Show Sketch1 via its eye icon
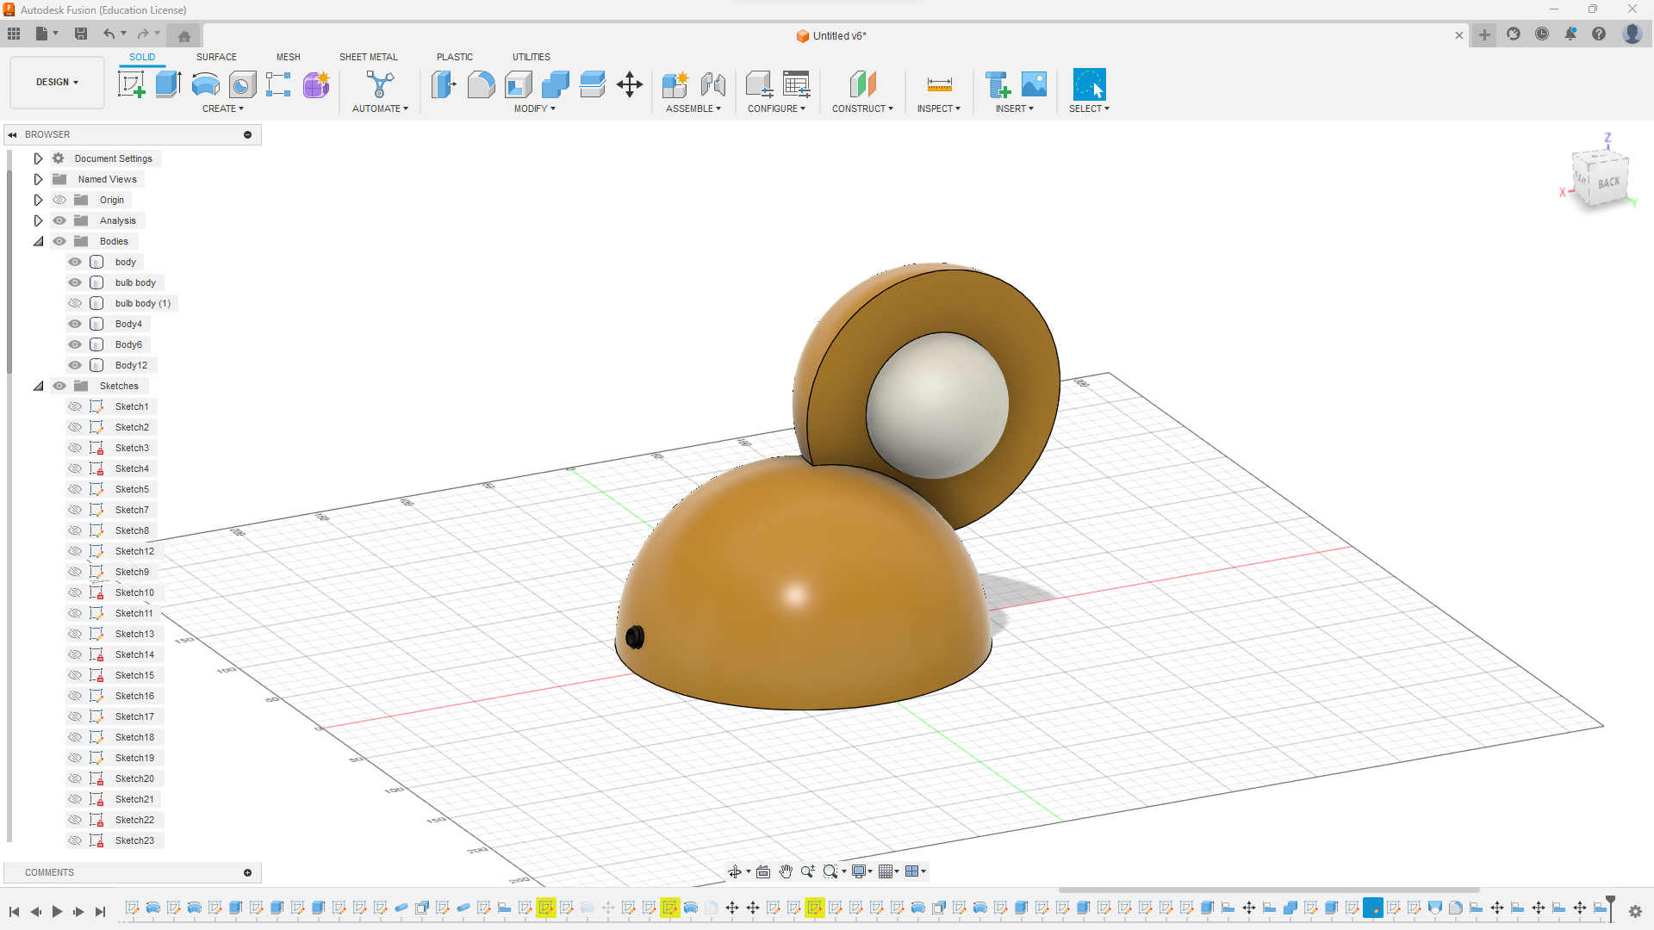The image size is (1654, 930). tap(75, 406)
